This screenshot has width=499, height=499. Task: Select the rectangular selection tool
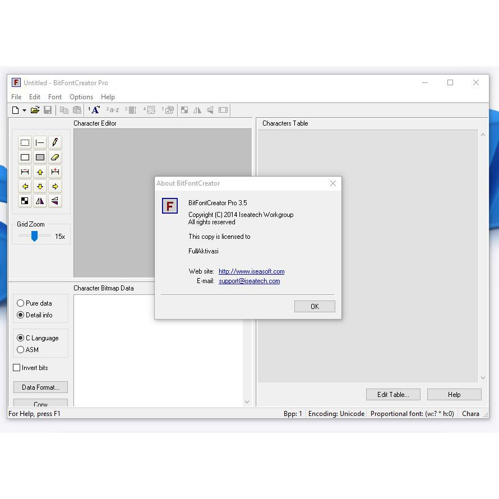coord(25,142)
